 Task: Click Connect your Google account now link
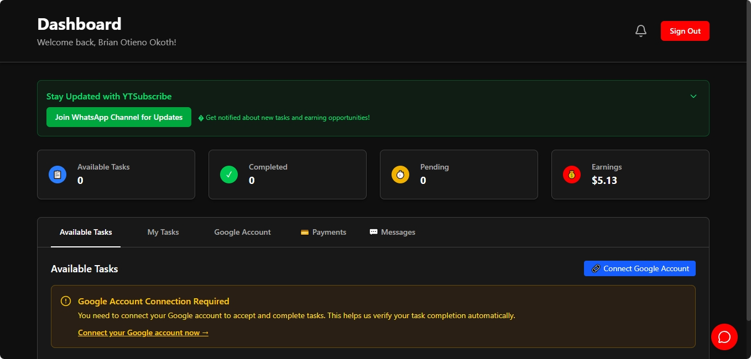pos(143,332)
